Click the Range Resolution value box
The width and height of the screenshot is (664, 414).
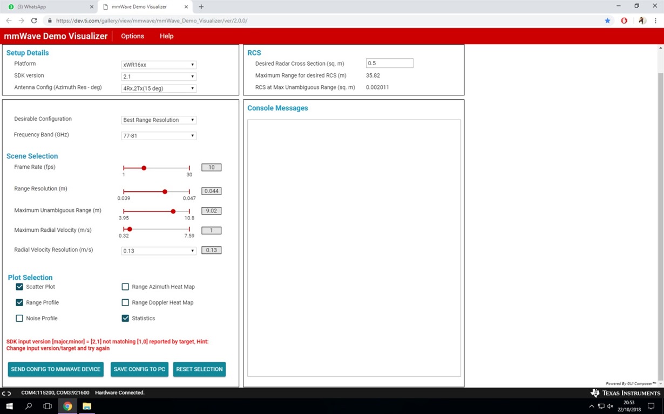(x=211, y=191)
